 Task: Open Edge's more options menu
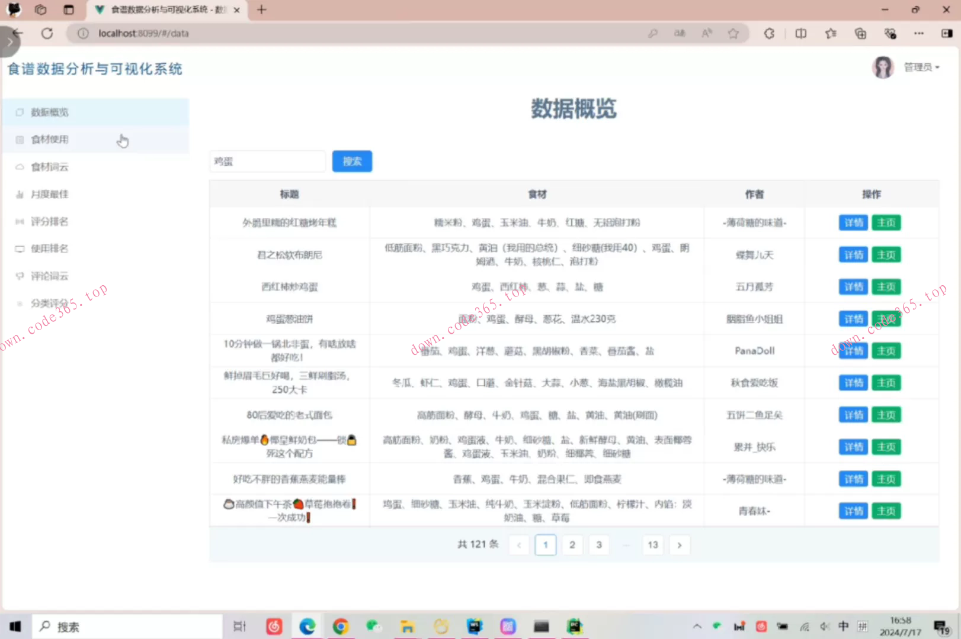point(919,34)
